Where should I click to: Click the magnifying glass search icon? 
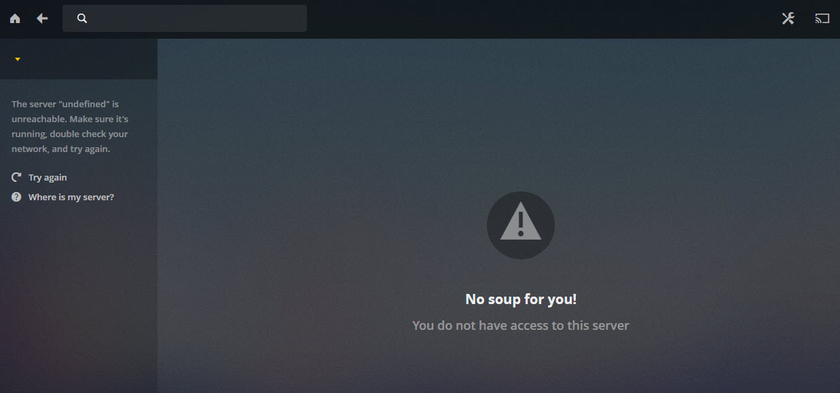(x=82, y=18)
